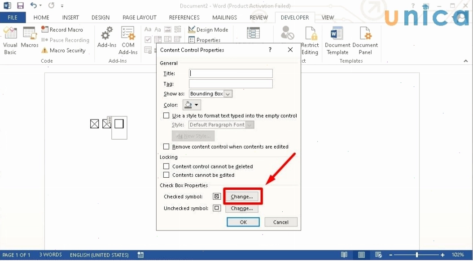Switch to the REVIEW tab

(x=258, y=17)
